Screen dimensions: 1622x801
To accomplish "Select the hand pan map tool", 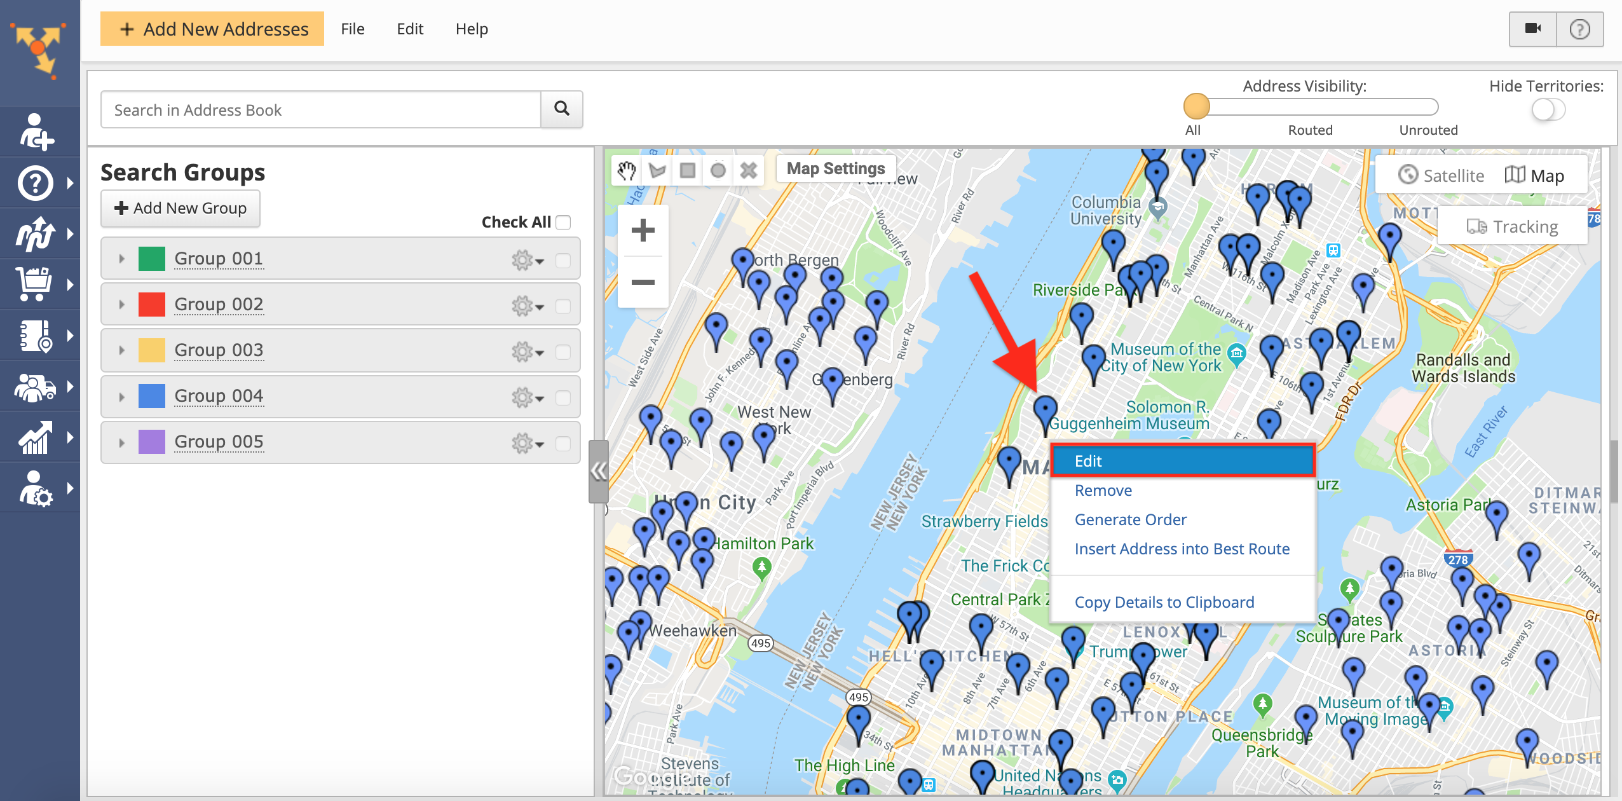I will tap(626, 170).
